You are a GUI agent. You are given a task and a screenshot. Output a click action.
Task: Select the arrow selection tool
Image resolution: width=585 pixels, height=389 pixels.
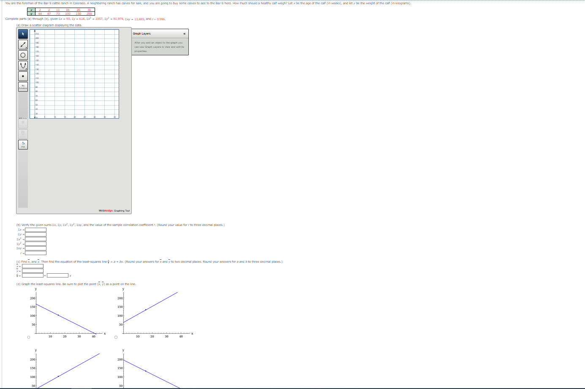coord(23,34)
